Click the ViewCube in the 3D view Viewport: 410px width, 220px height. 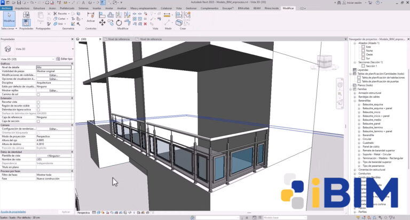pos(324,60)
